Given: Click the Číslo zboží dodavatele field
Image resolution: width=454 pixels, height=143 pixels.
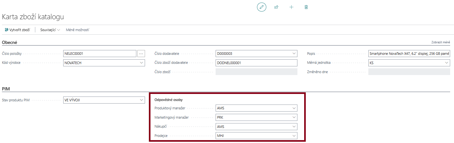Looking at the screenshot, I should (x=256, y=63).
